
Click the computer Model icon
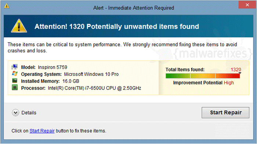point(15,67)
